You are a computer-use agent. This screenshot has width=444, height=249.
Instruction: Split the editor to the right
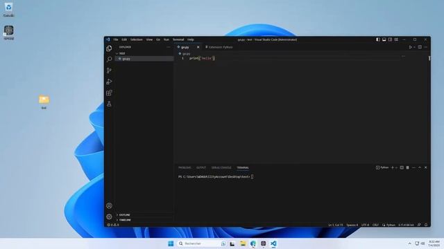(420, 47)
